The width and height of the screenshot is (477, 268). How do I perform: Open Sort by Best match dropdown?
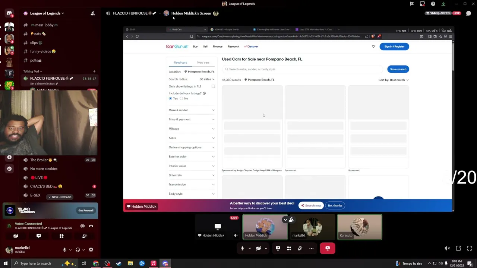394,80
